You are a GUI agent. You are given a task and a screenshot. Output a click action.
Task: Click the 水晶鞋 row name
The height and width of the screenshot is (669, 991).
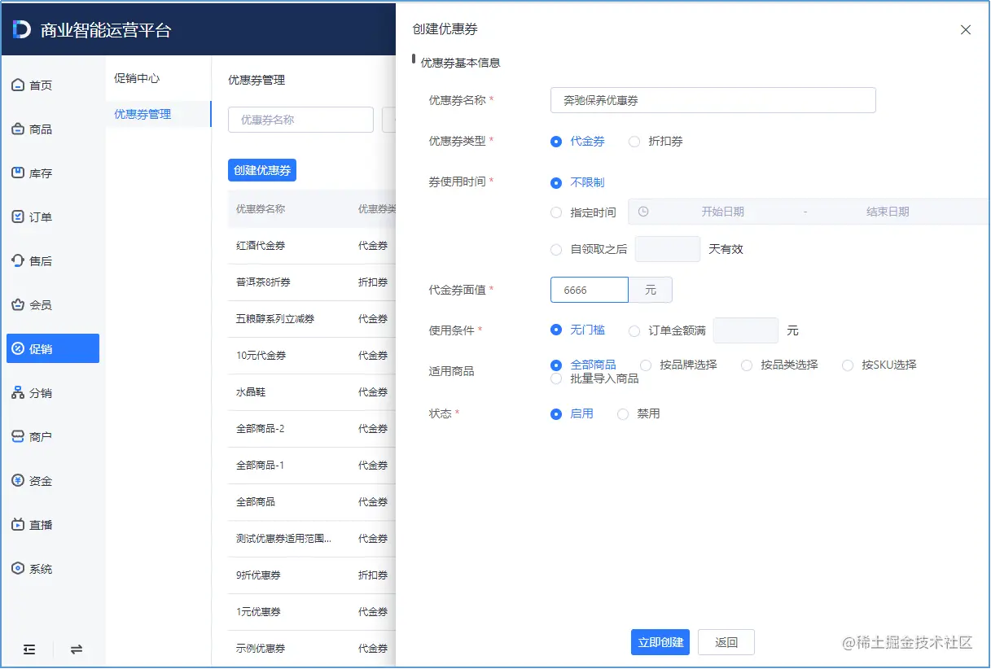point(251,392)
